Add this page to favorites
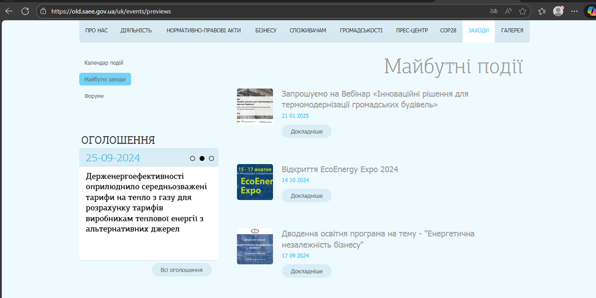This screenshot has height=298, width=596. (522, 11)
